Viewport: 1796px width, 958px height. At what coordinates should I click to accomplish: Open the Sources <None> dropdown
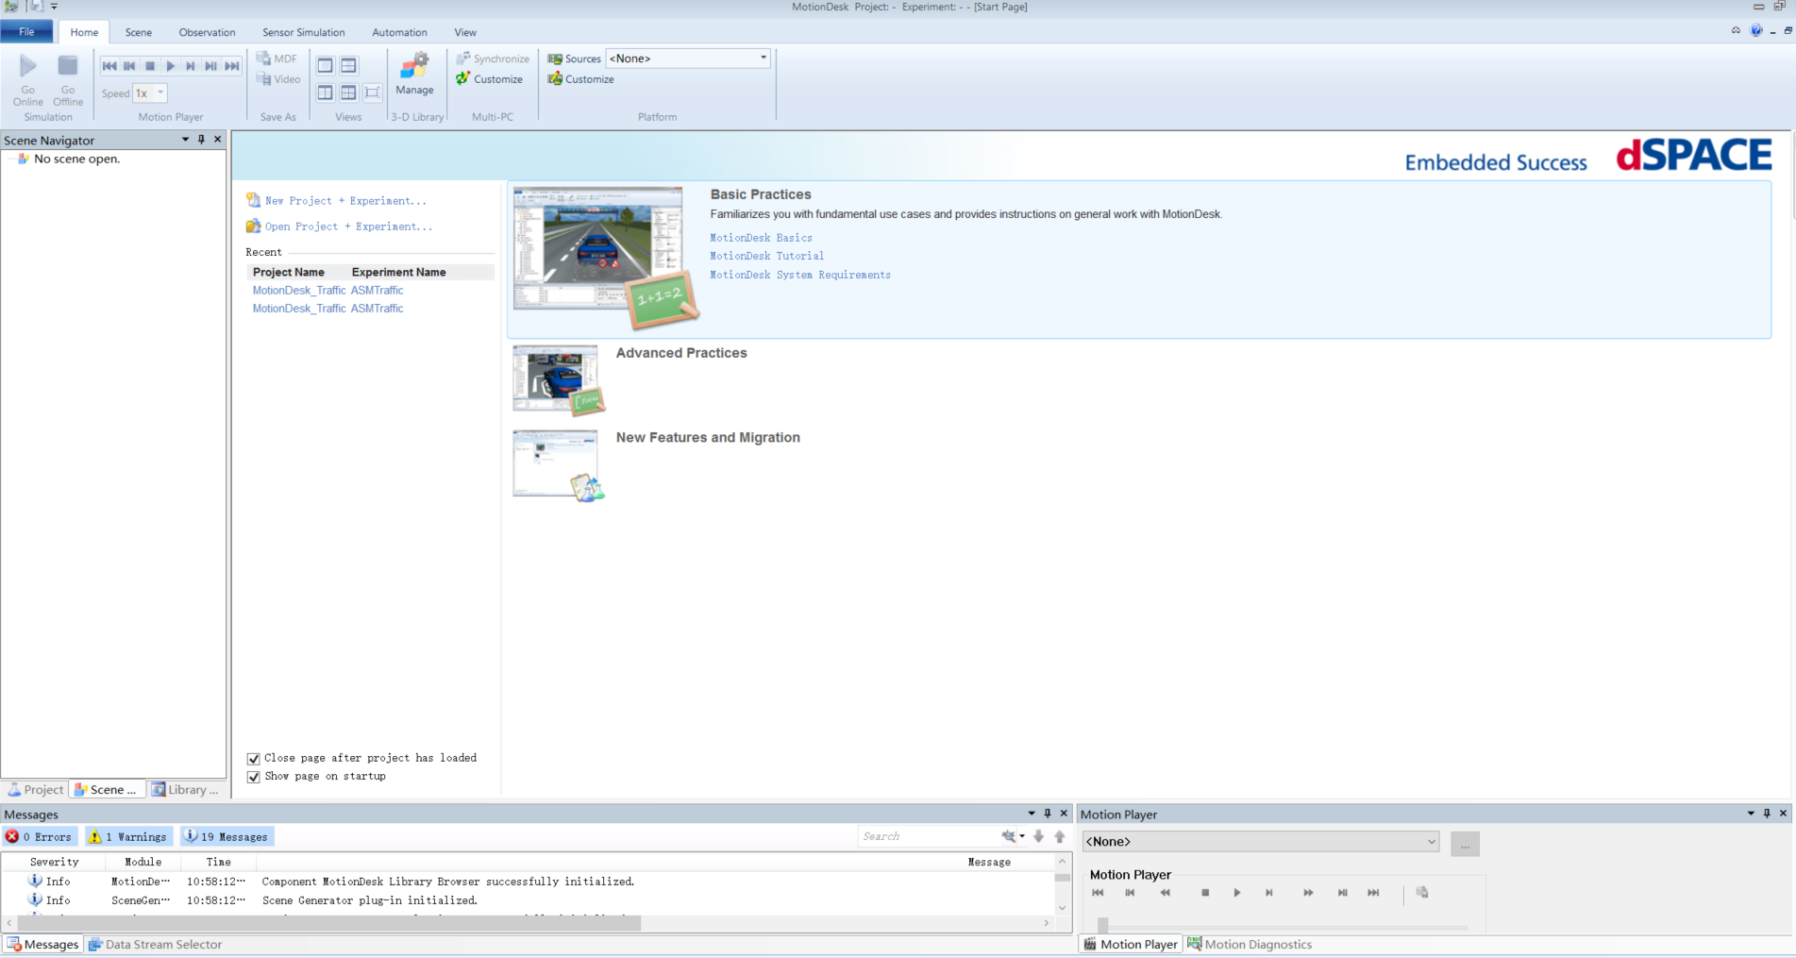pos(688,59)
